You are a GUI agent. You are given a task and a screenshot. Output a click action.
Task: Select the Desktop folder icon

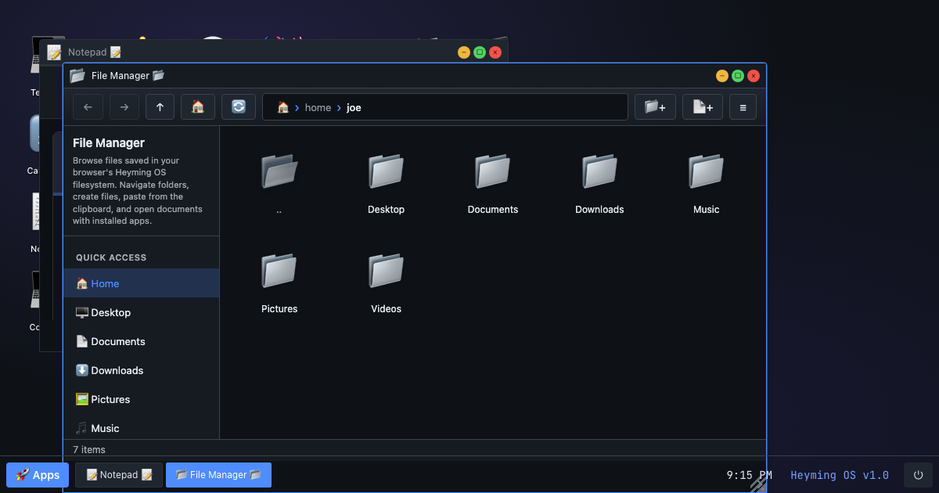(x=386, y=171)
